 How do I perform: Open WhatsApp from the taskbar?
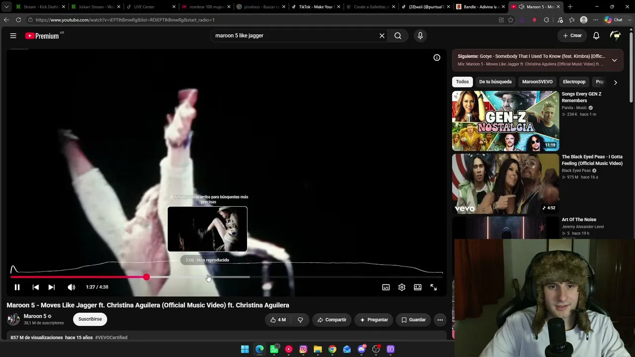pyautogui.click(x=274, y=350)
